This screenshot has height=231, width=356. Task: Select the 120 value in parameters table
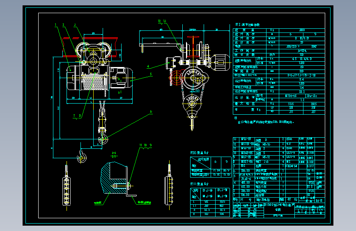click(302, 55)
